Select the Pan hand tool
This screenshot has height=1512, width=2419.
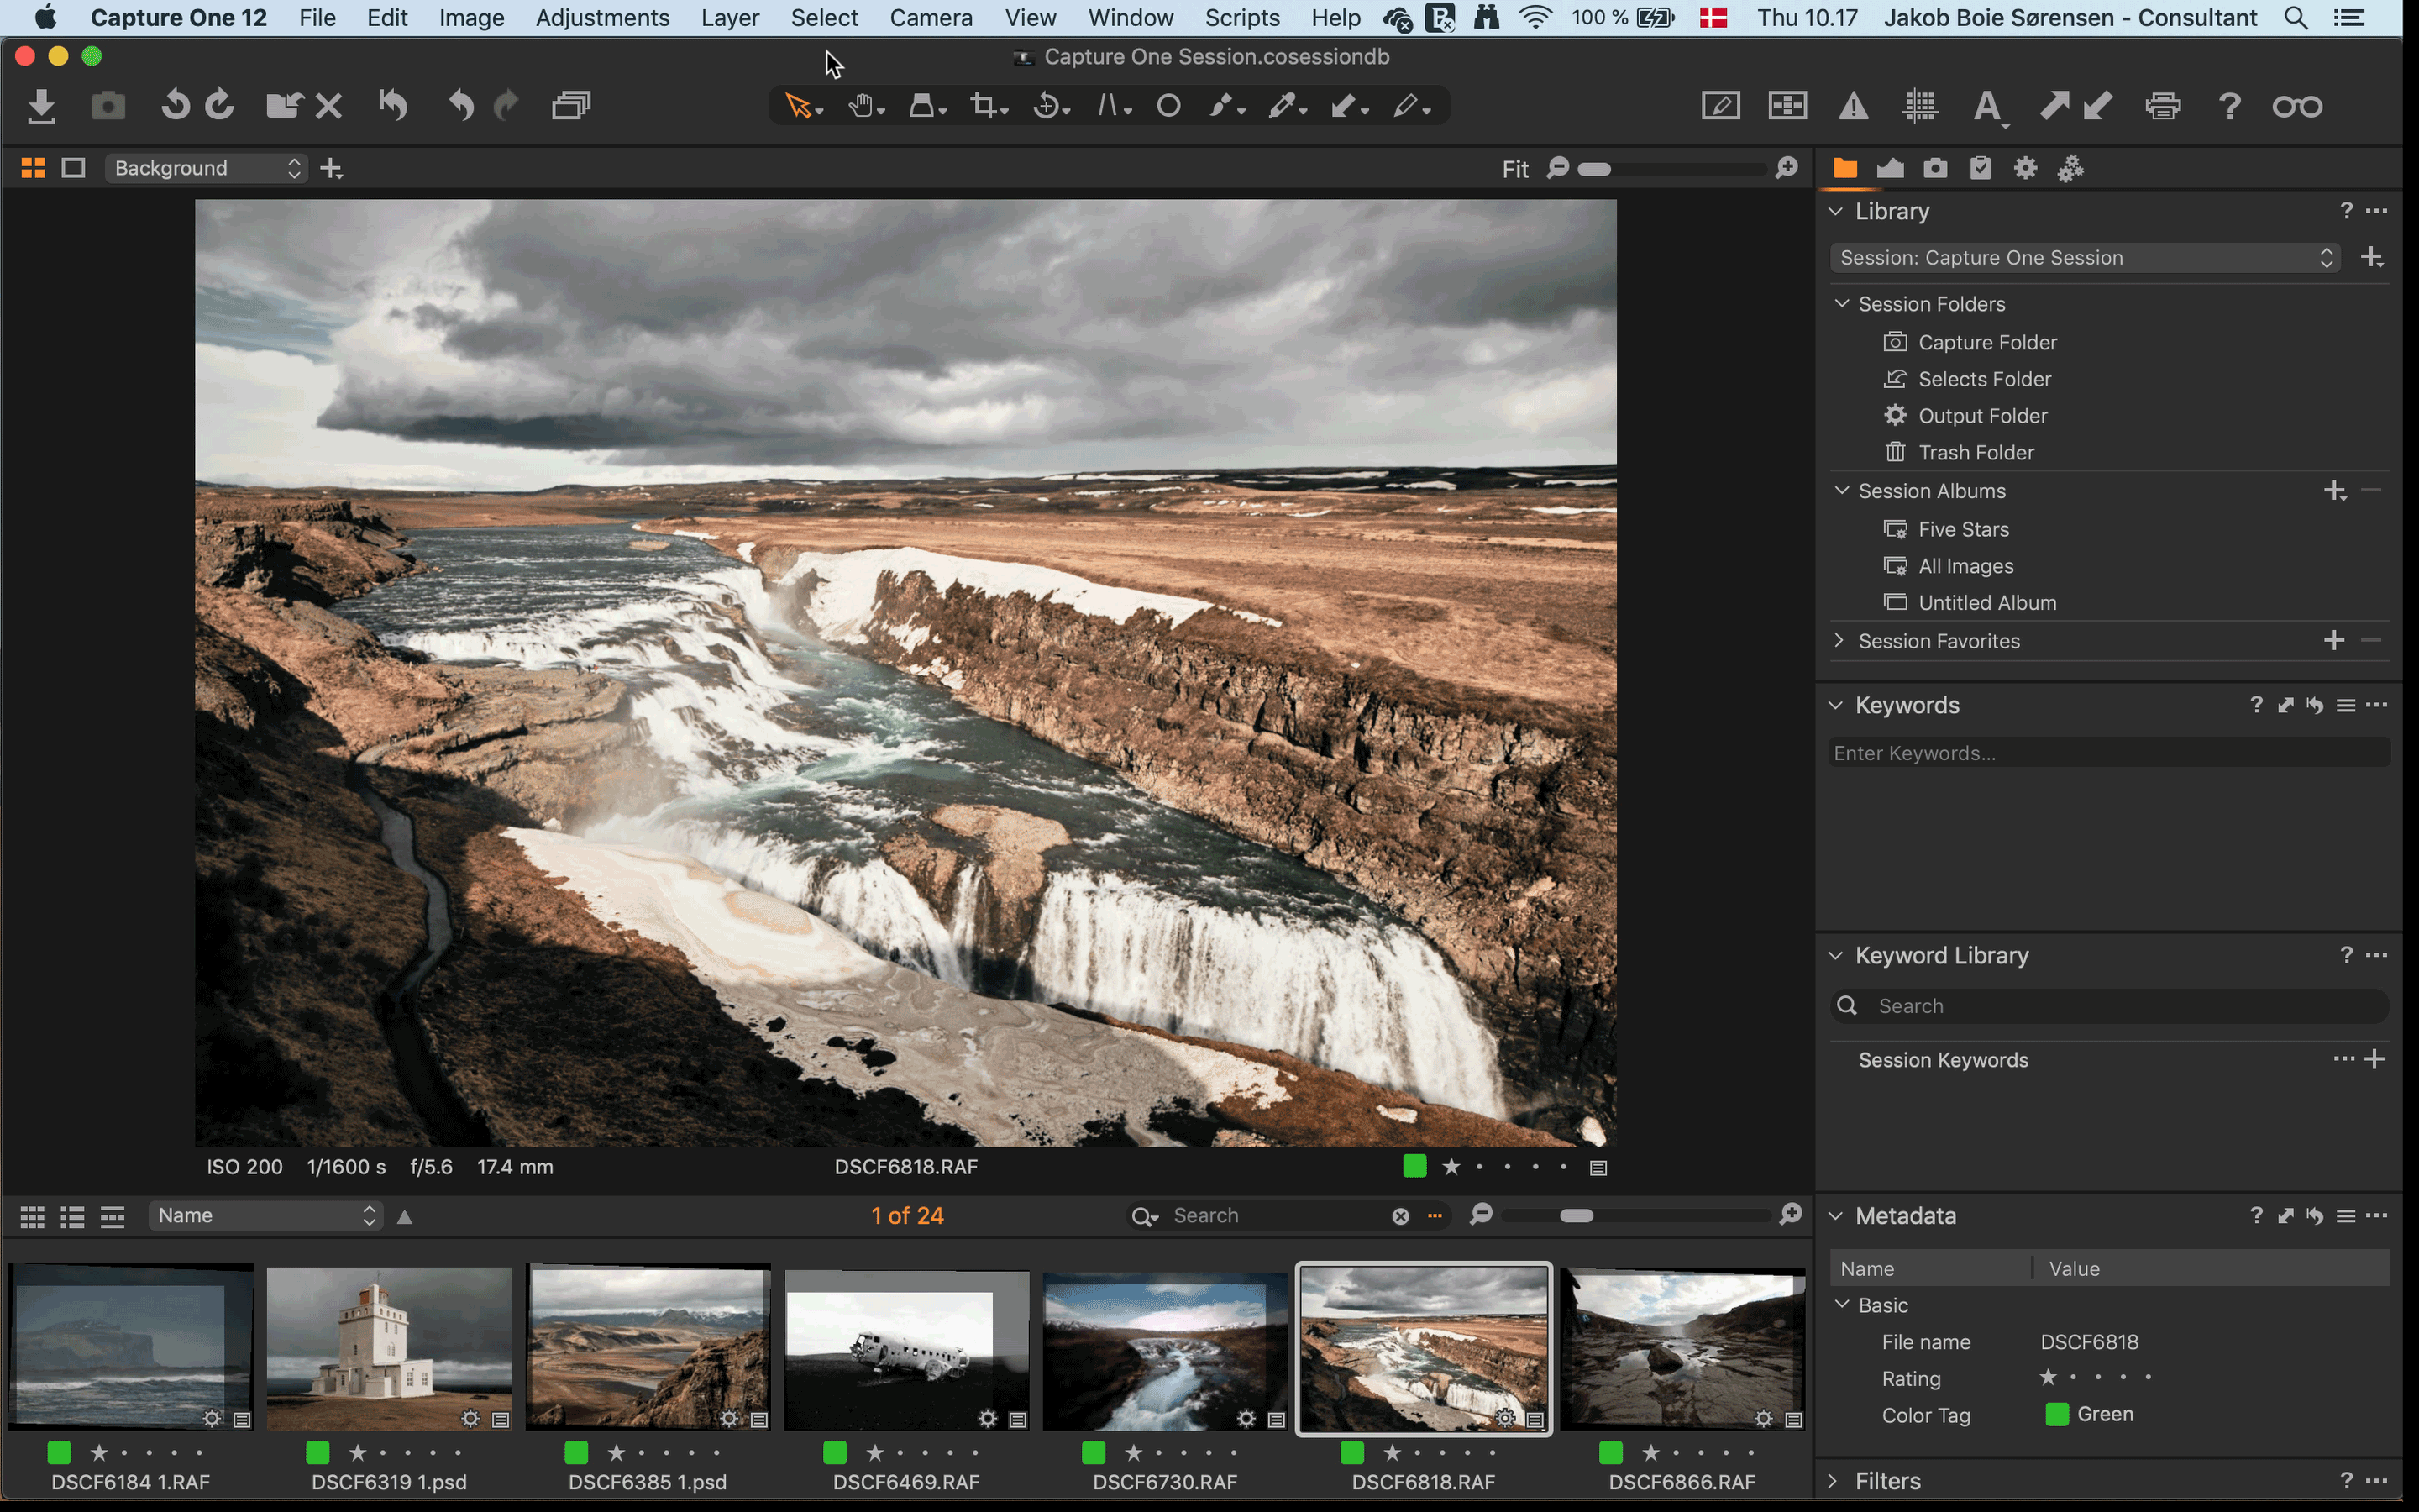(862, 106)
